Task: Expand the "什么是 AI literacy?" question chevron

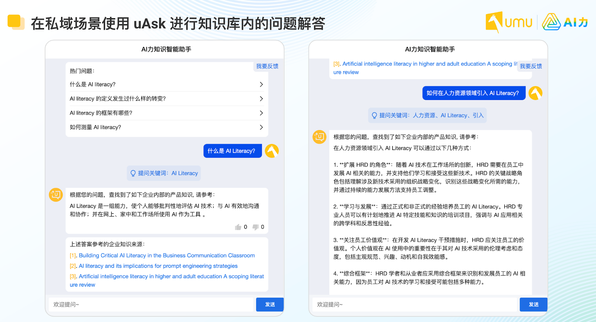Action: point(261,84)
